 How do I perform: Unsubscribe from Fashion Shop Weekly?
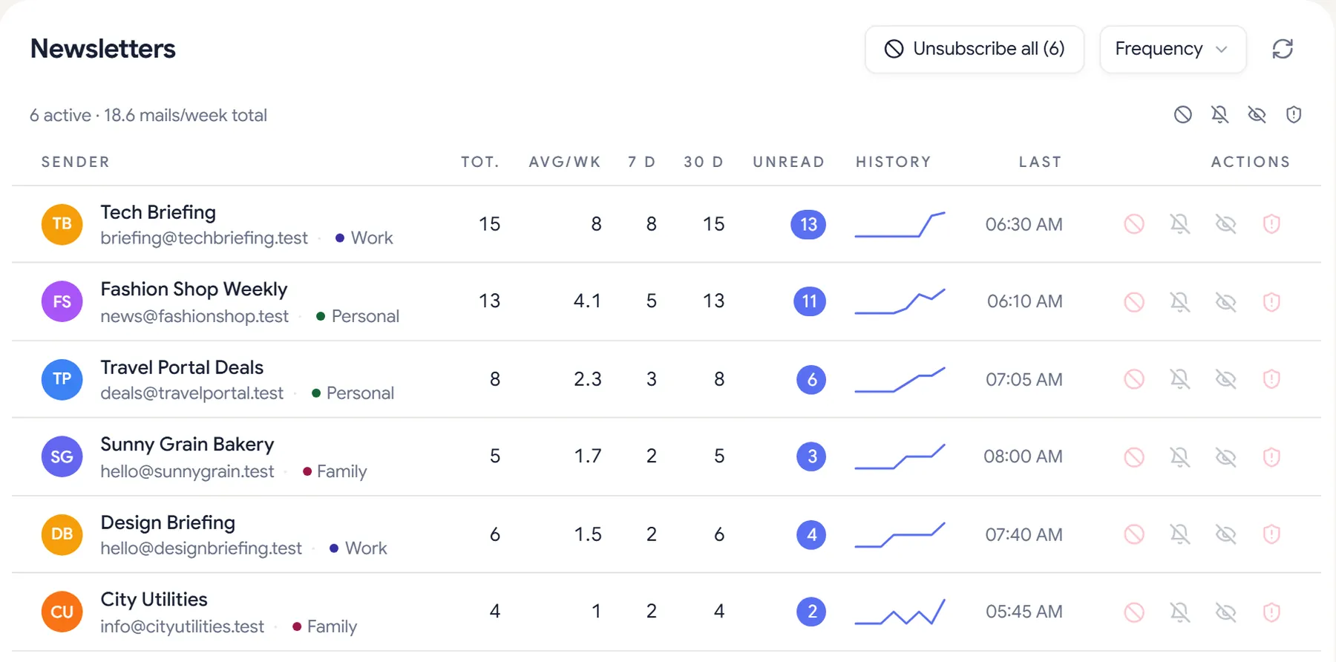point(1134,302)
